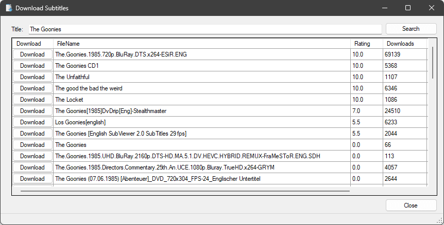This screenshot has width=444, height=225.
Task: Select file name Los Goonies[english]
Action: tap(80, 122)
